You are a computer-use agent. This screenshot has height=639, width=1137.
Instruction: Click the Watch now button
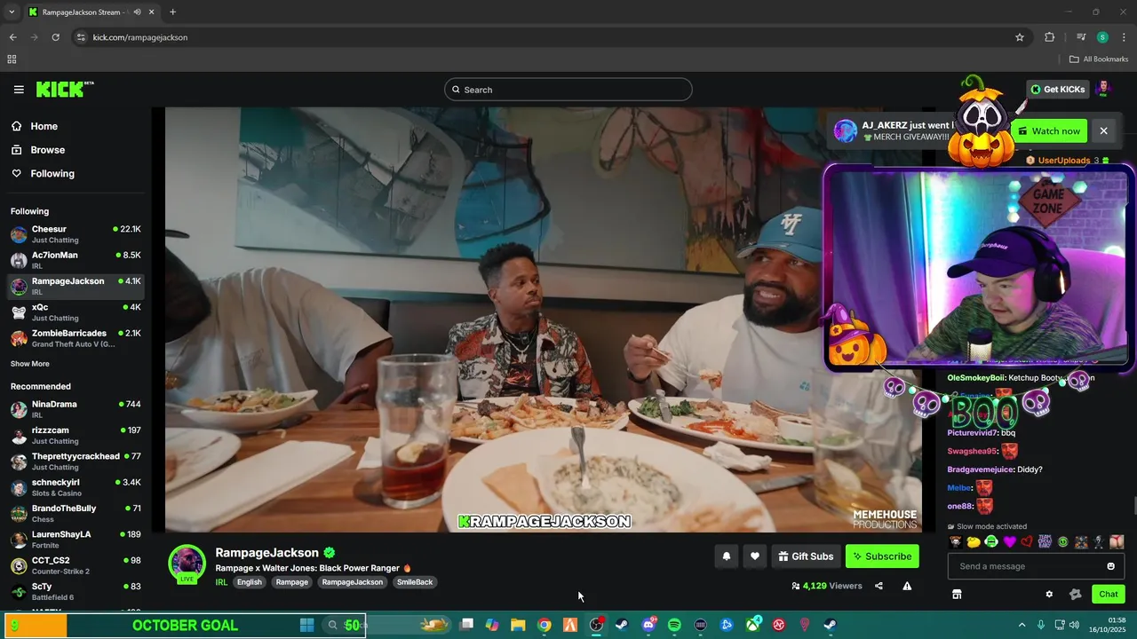[x=1048, y=131]
